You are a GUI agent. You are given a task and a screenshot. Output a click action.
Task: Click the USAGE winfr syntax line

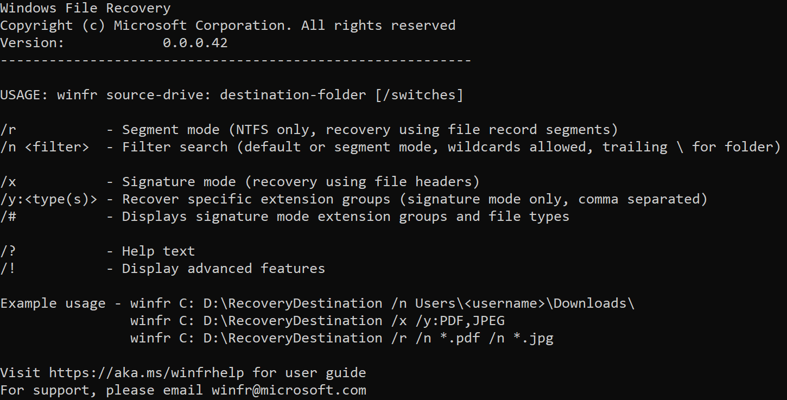pos(231,95)
